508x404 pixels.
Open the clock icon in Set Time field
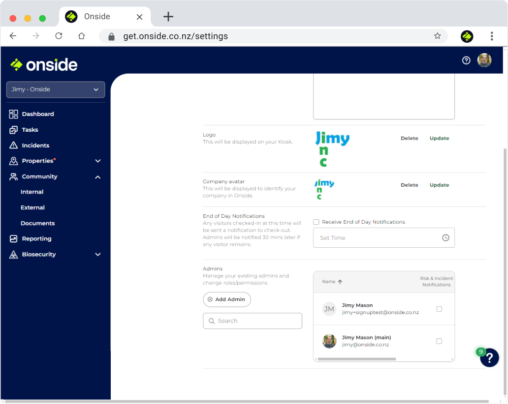(445, 237)
